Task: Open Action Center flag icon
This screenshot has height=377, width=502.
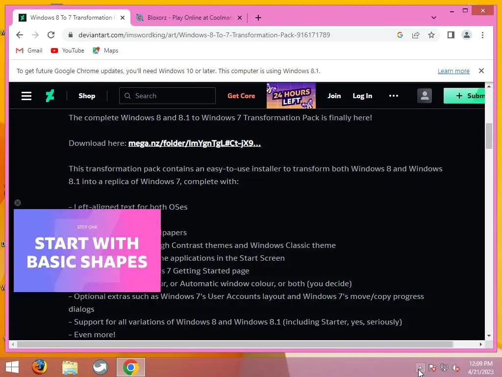Action: coord(432,368)
